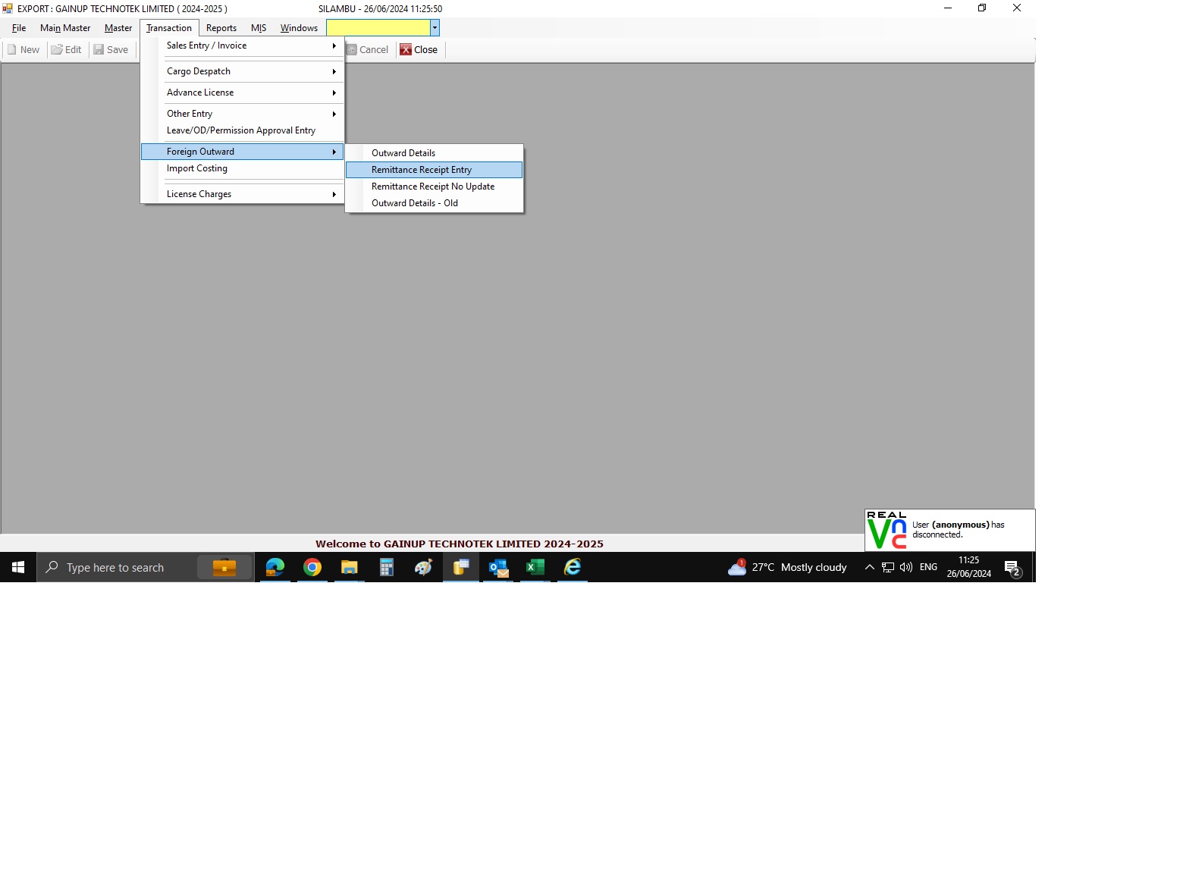Open Google Chrome from the taskbar

click(x=312, y=567)
